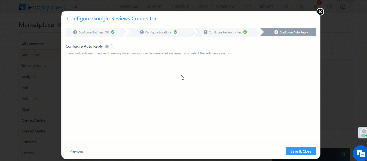Open the live chat widget bubble
This screenshot has height=161, width=367.
tap(361, 154)
